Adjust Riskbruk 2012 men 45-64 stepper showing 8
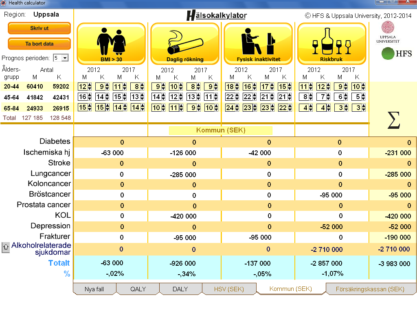The height and width of the screenshot is (312, 417). [311, 97]
